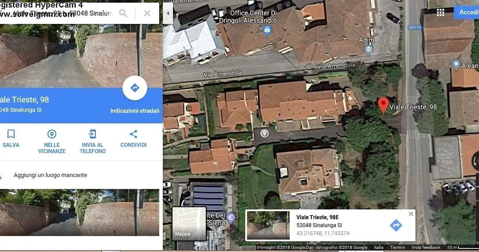Collapse the side panel arrow
This screenshot has height=252, width=479.
click(168, 13)
